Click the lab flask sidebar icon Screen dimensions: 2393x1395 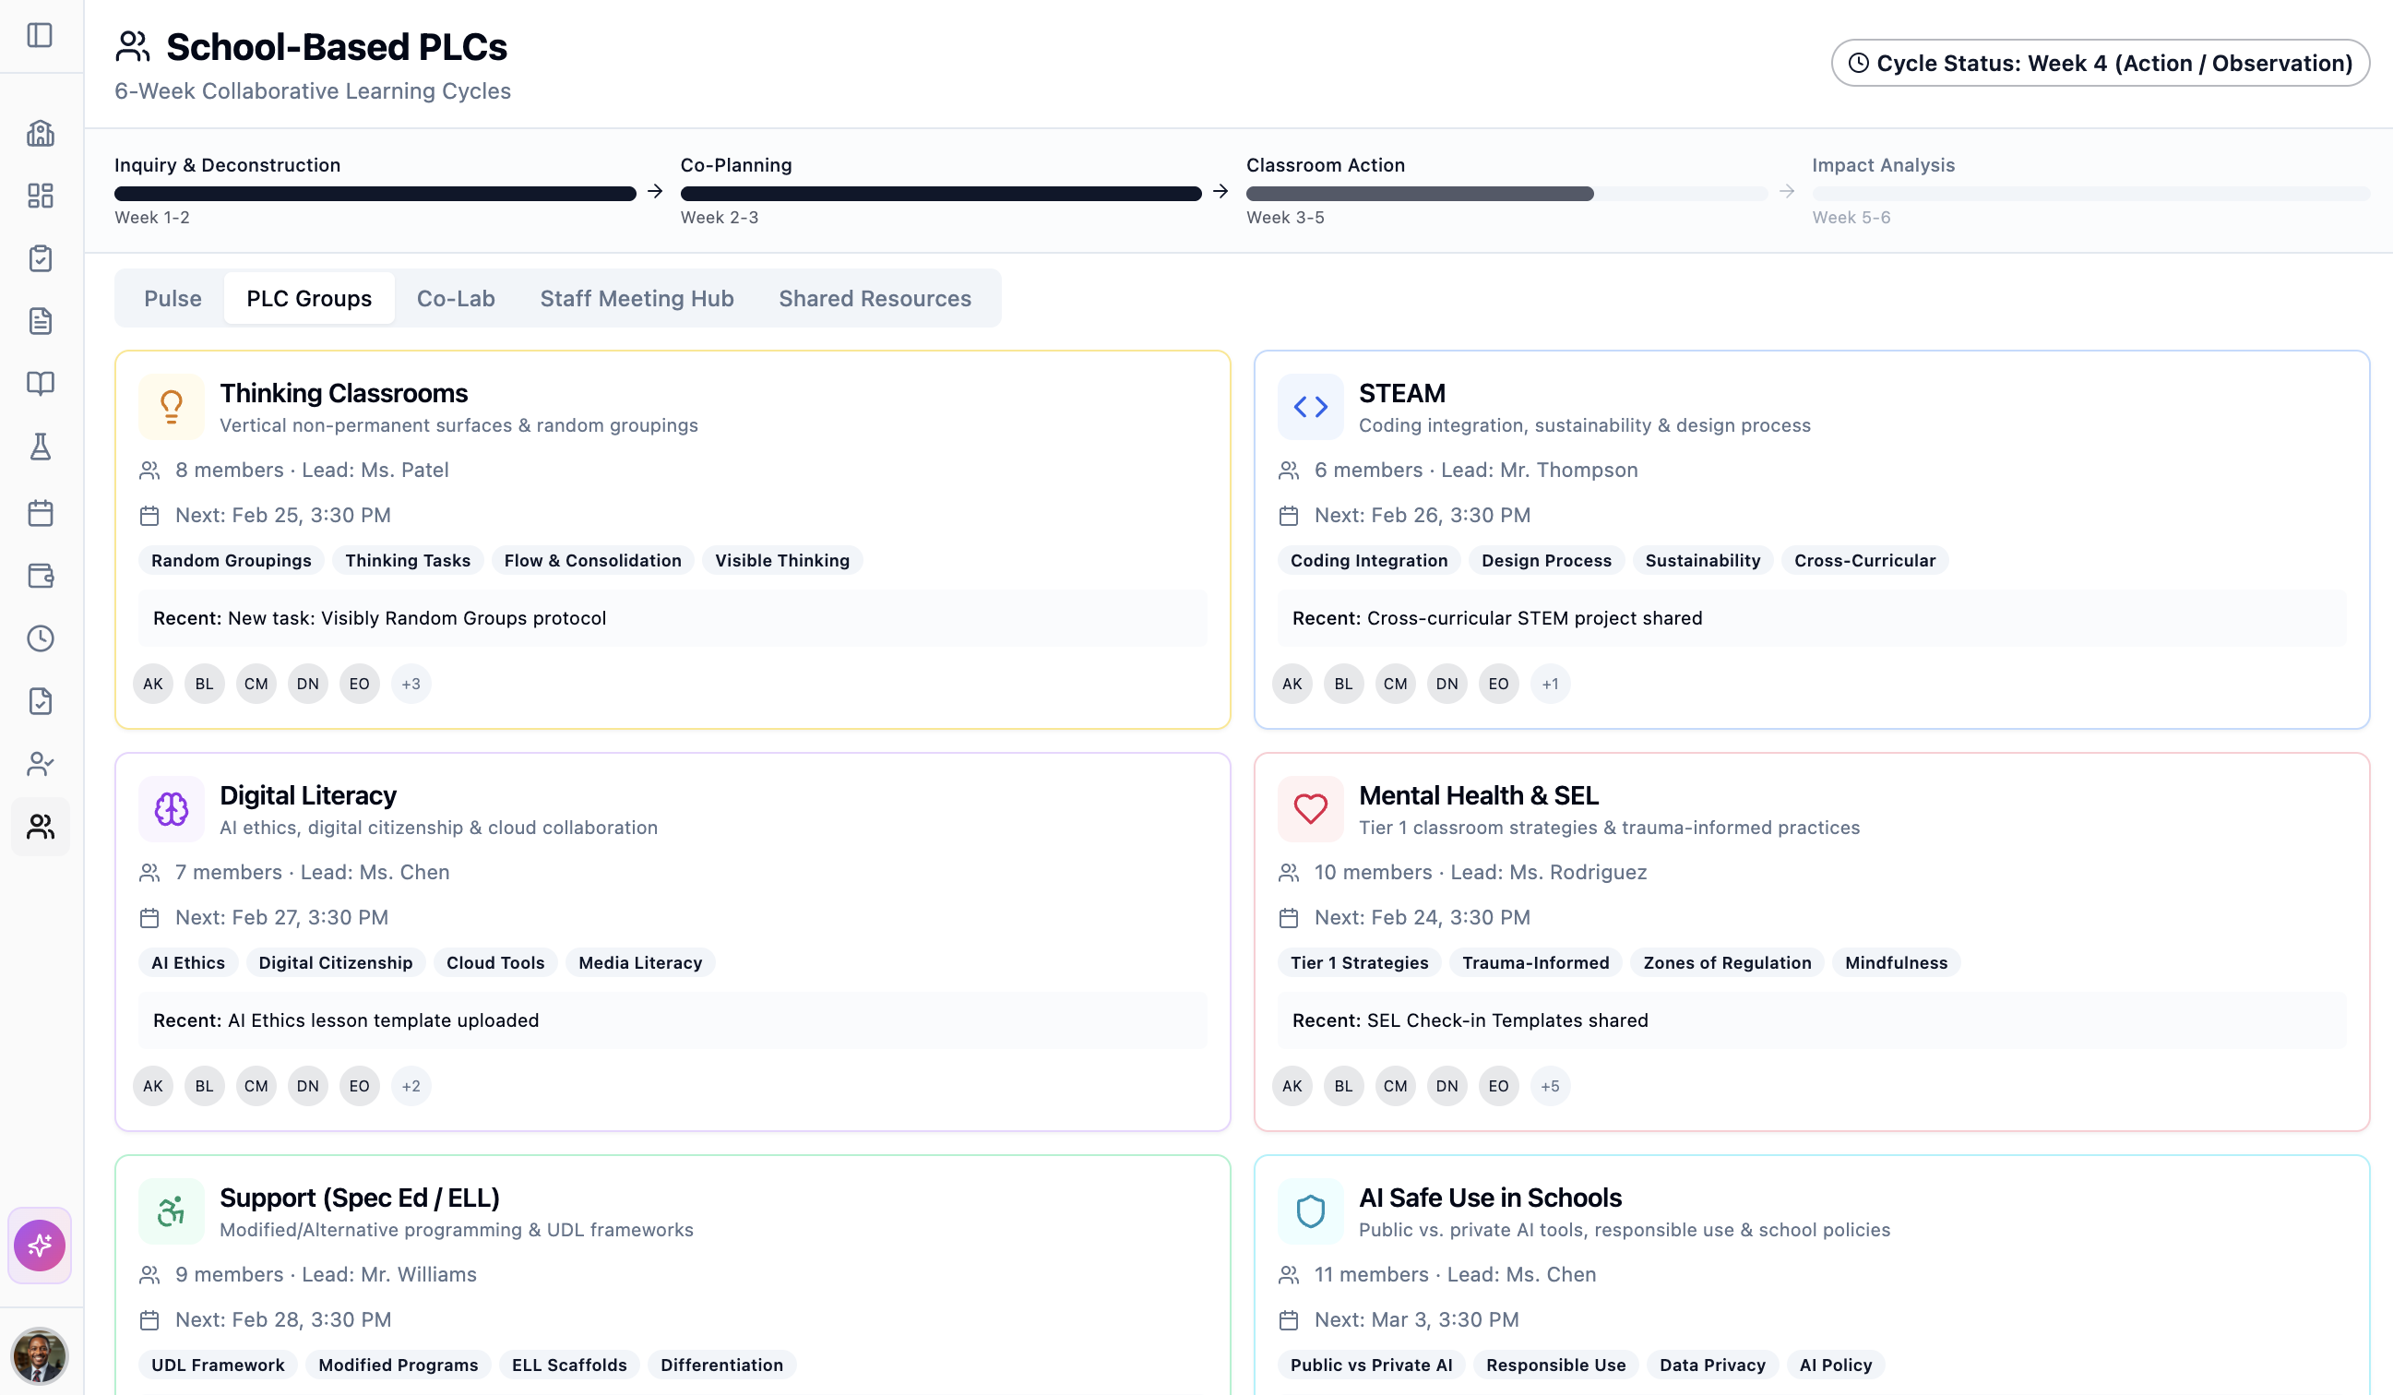pos(40,447)
